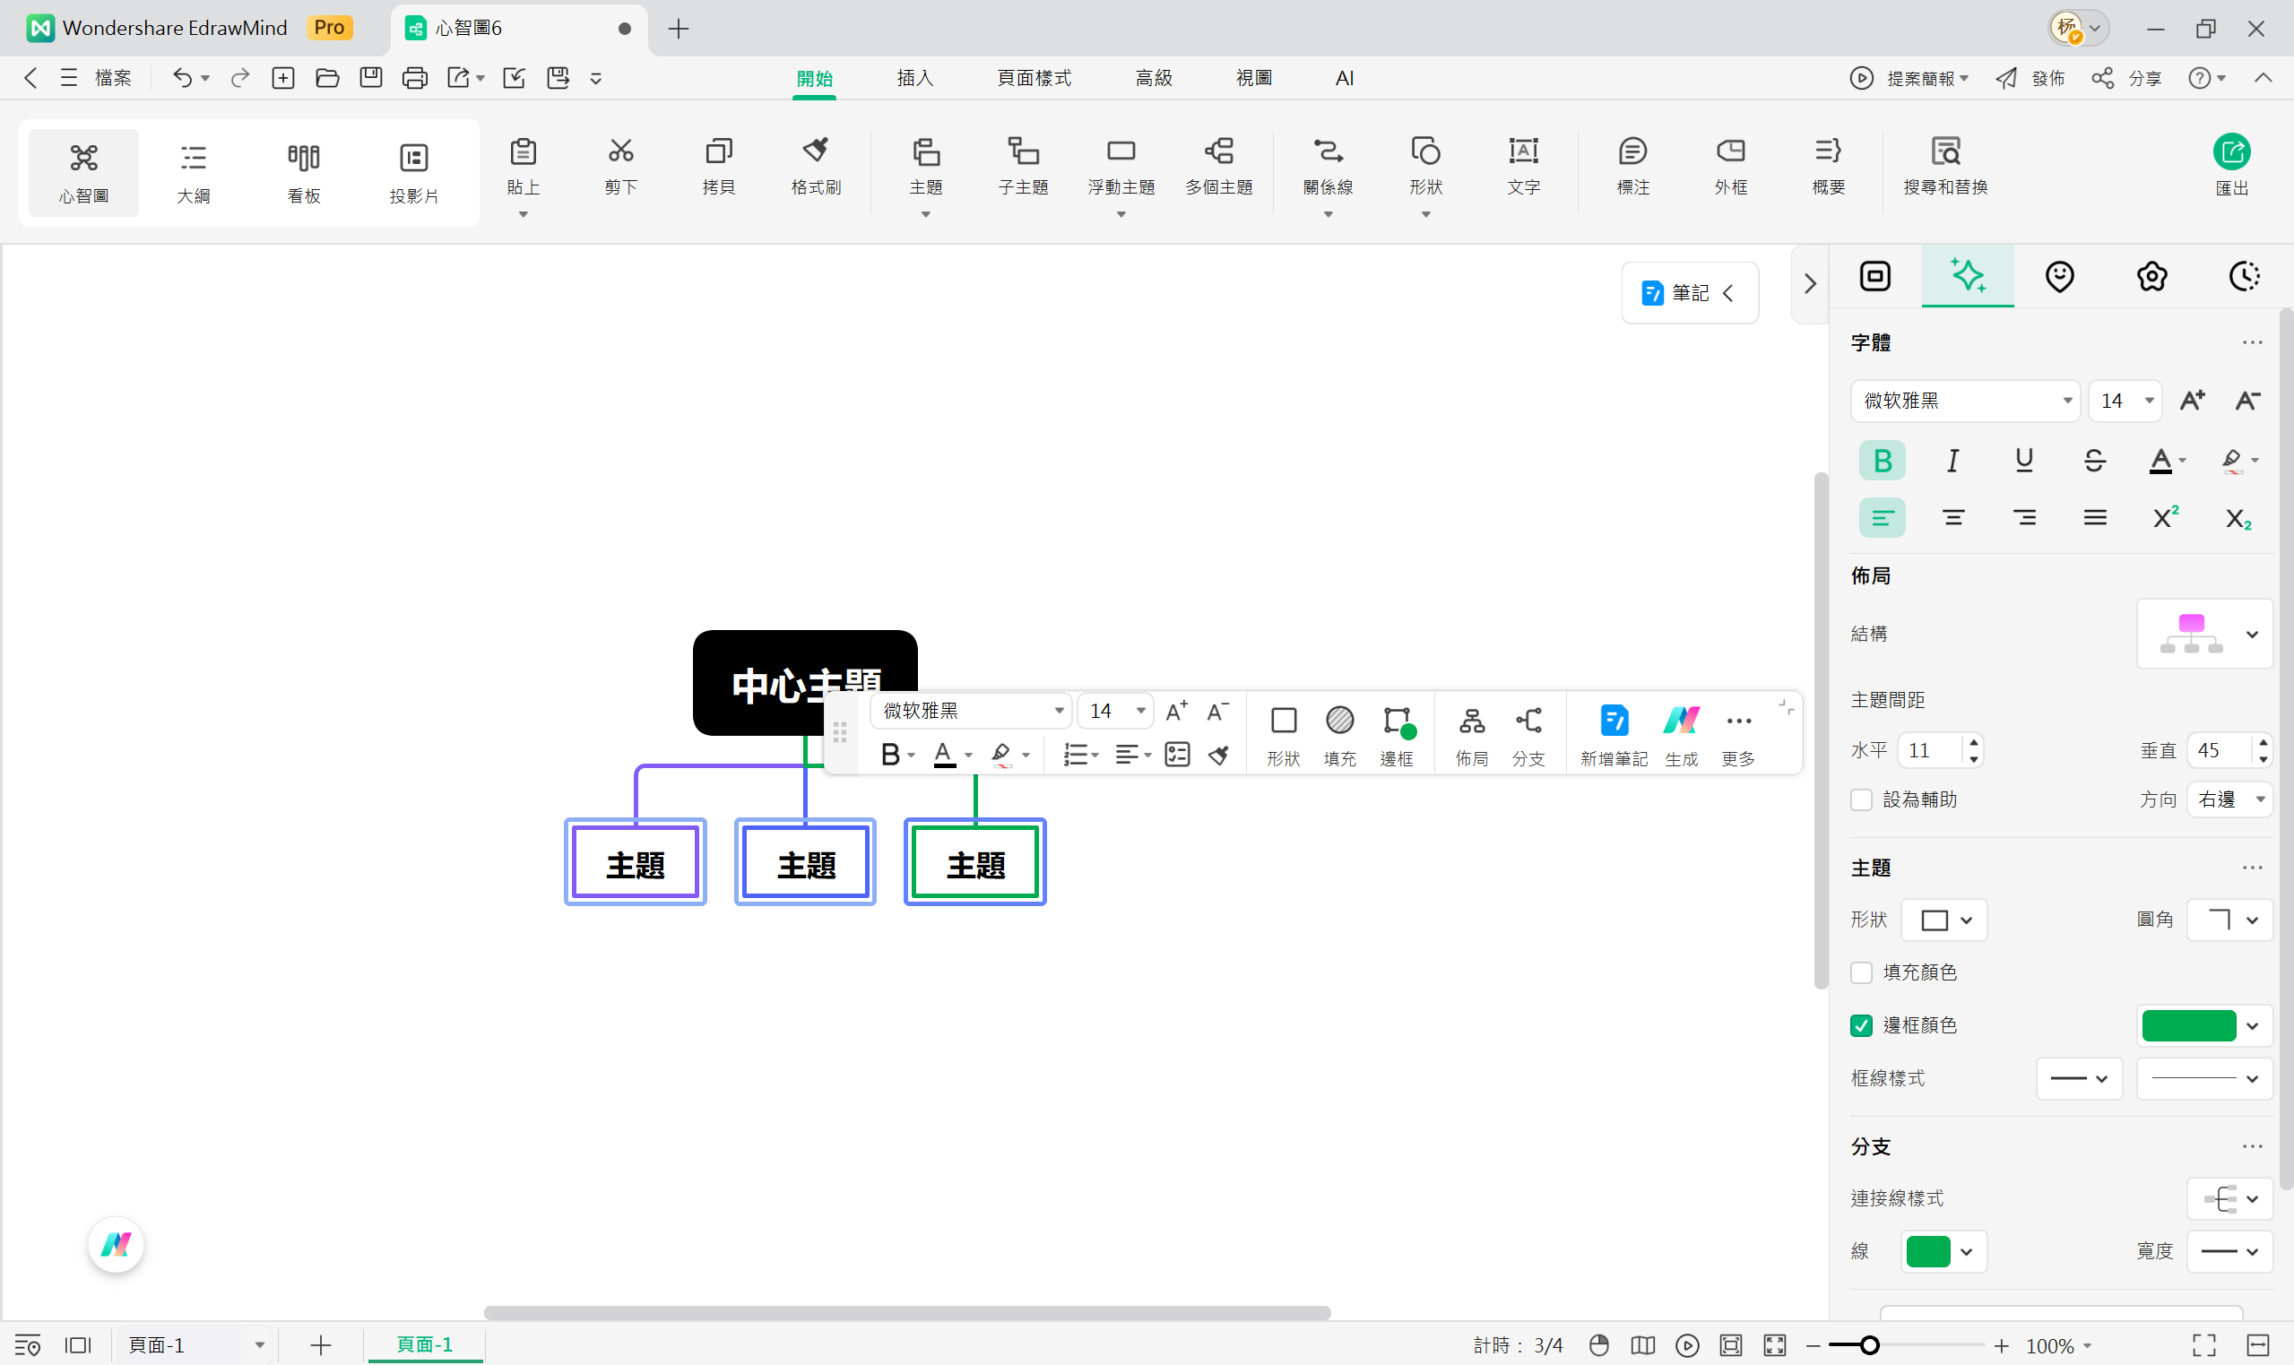Select the green-bordered 主題 node on canvas
2294x1365 pixels.
coord(974,863)
